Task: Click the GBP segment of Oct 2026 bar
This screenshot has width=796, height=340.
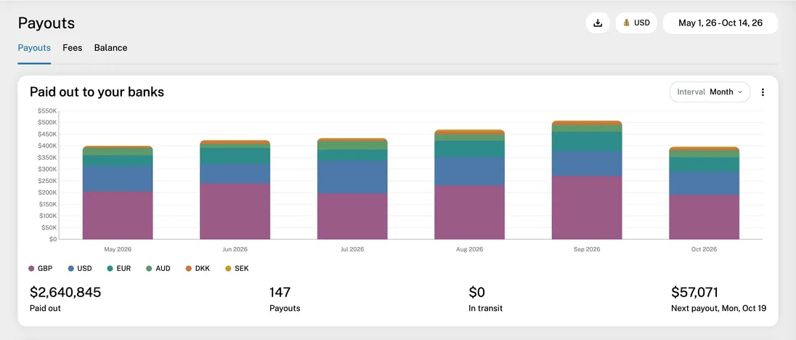Action: click(x=704, y=217)
